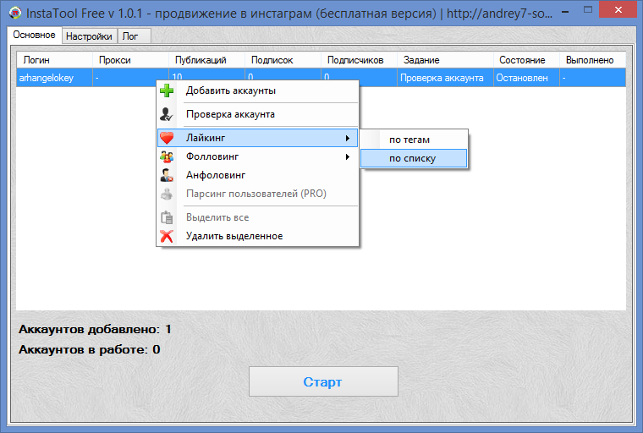This screenshot has width=643, height=433.
Task: Expand the Фолловинг submenu arrow
Action: click(x=348, y=156)
